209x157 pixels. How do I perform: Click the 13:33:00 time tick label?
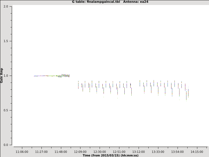click(158, 152)
